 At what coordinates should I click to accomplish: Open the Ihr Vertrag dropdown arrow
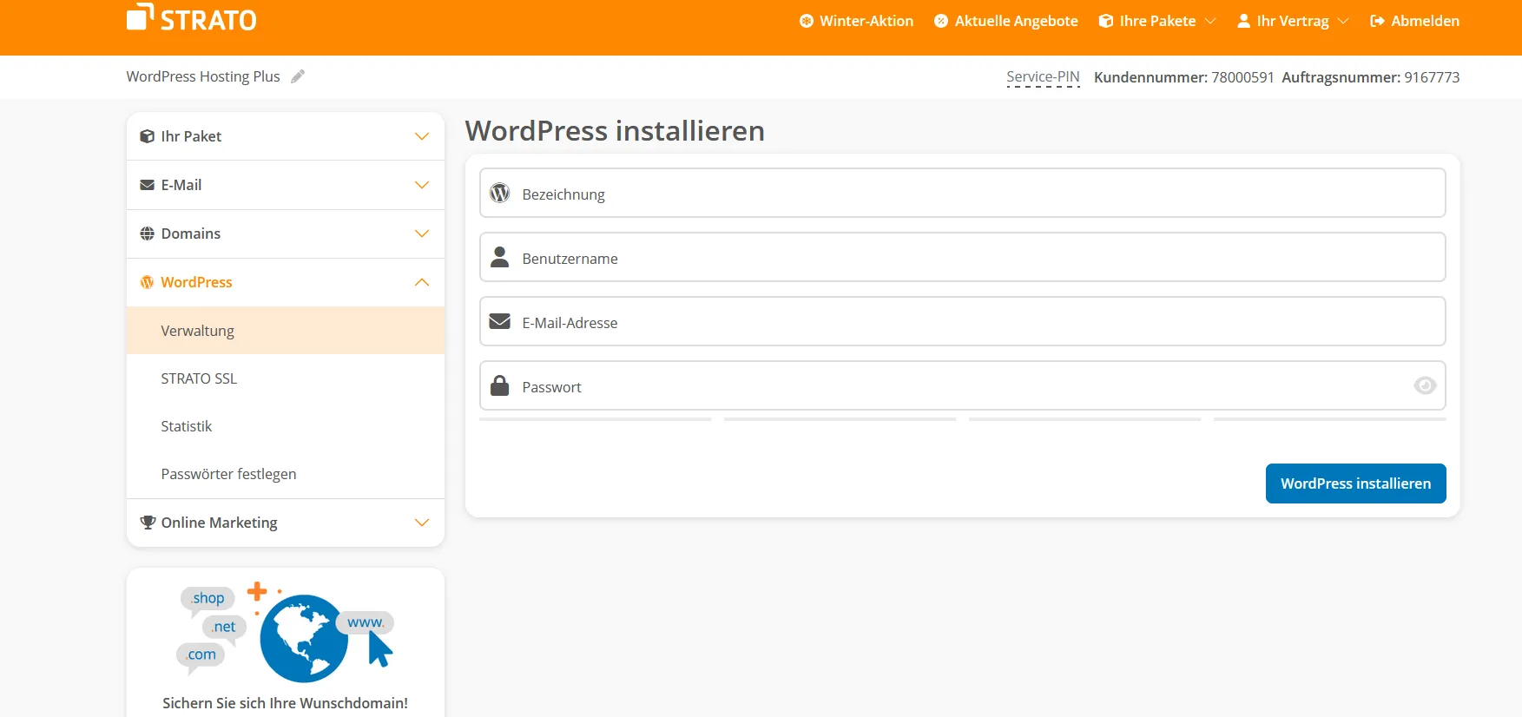pos(1343,21)
